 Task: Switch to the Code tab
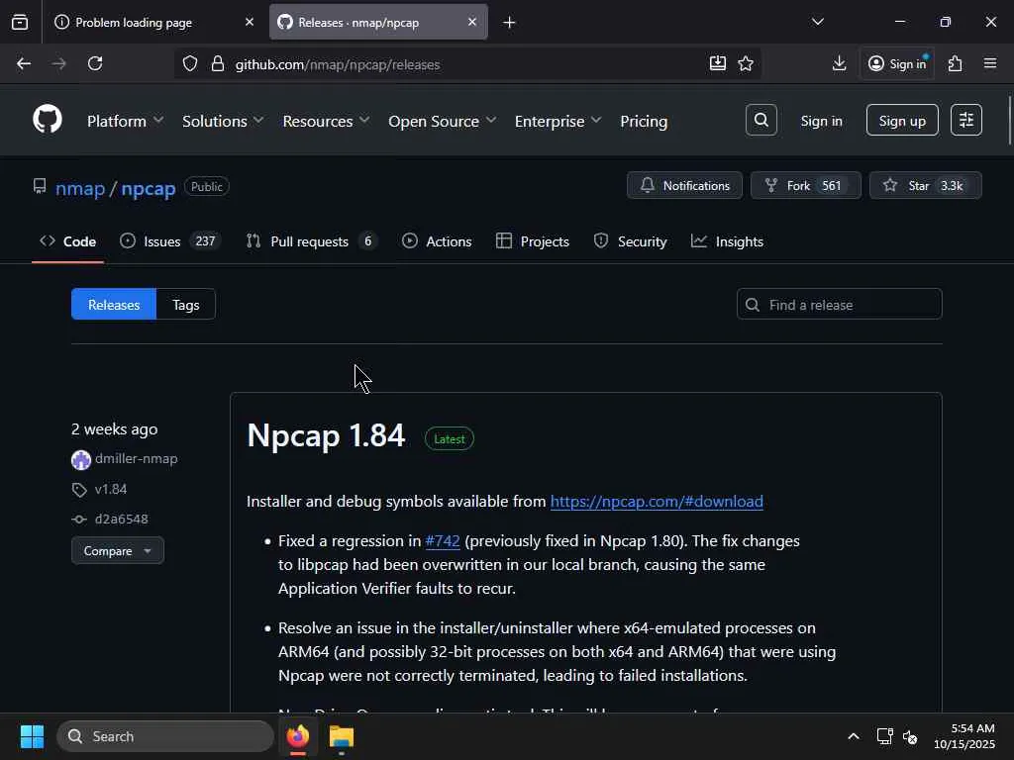click(x=68, y=241)
